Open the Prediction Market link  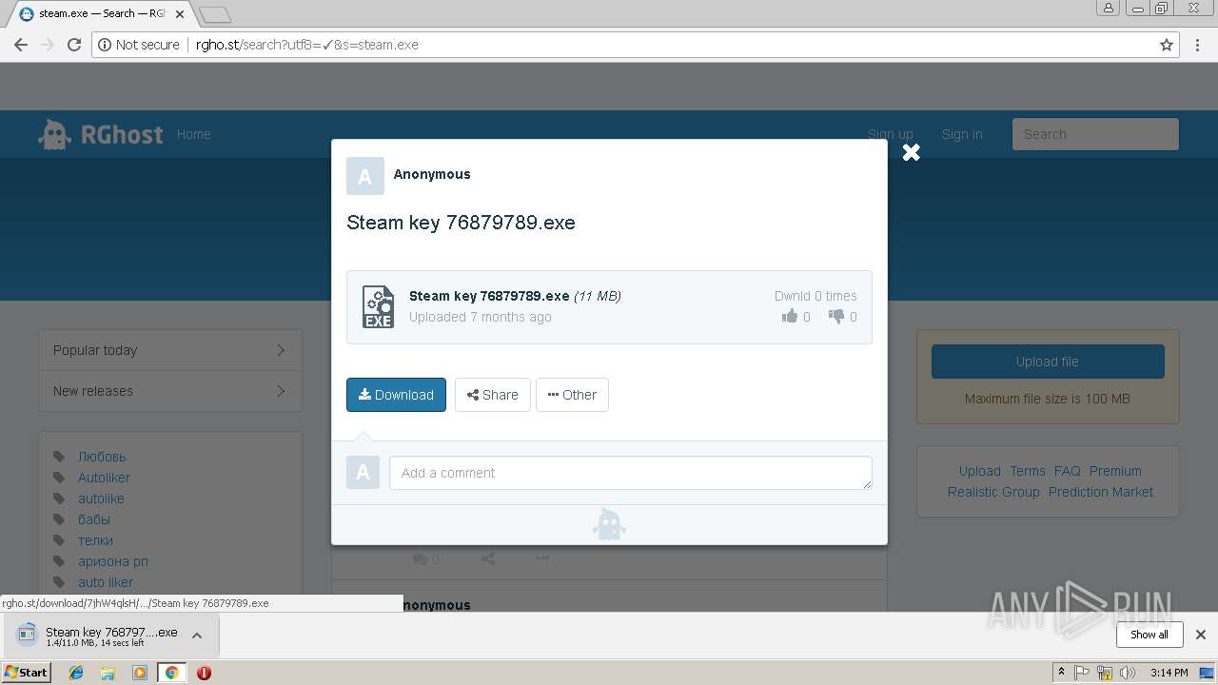tap(1101, 492)
